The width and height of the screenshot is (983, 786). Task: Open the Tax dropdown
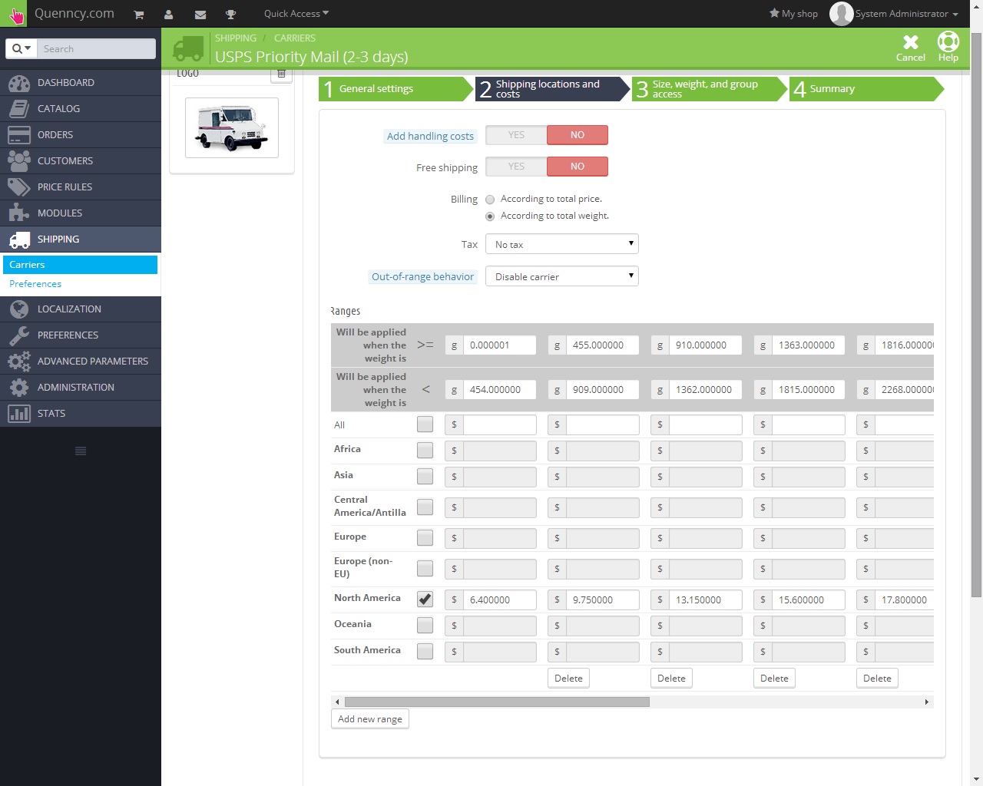(x=562, y=244)
